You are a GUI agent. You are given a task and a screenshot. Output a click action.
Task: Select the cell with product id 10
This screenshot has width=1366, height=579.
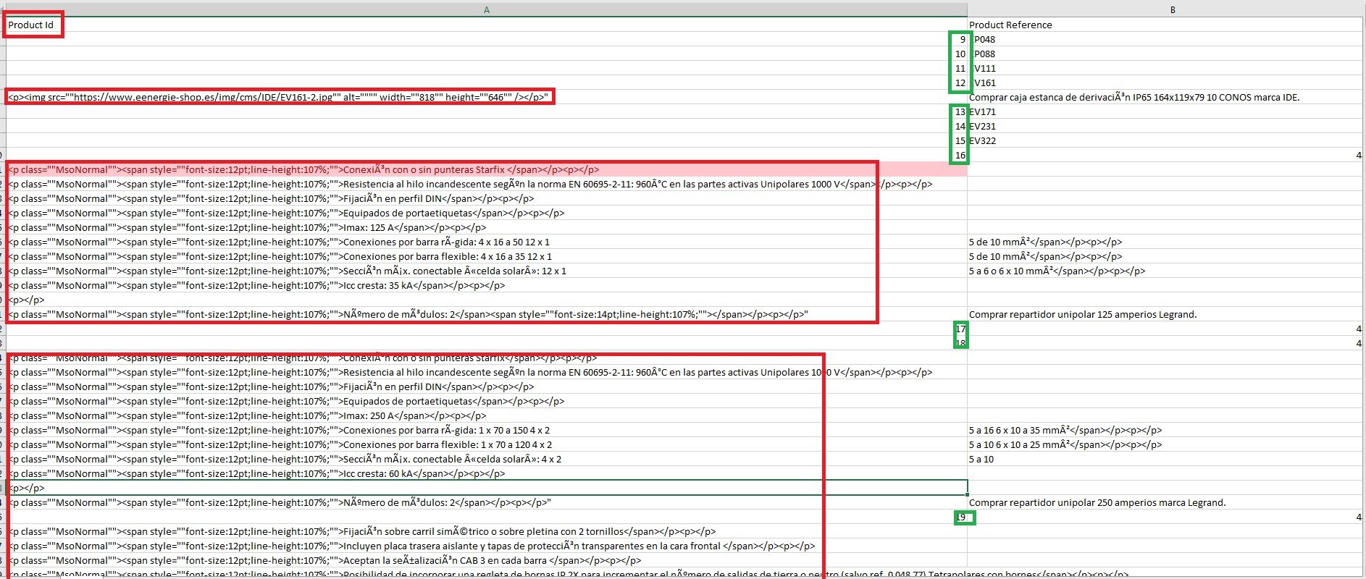(x=487, y=54)
